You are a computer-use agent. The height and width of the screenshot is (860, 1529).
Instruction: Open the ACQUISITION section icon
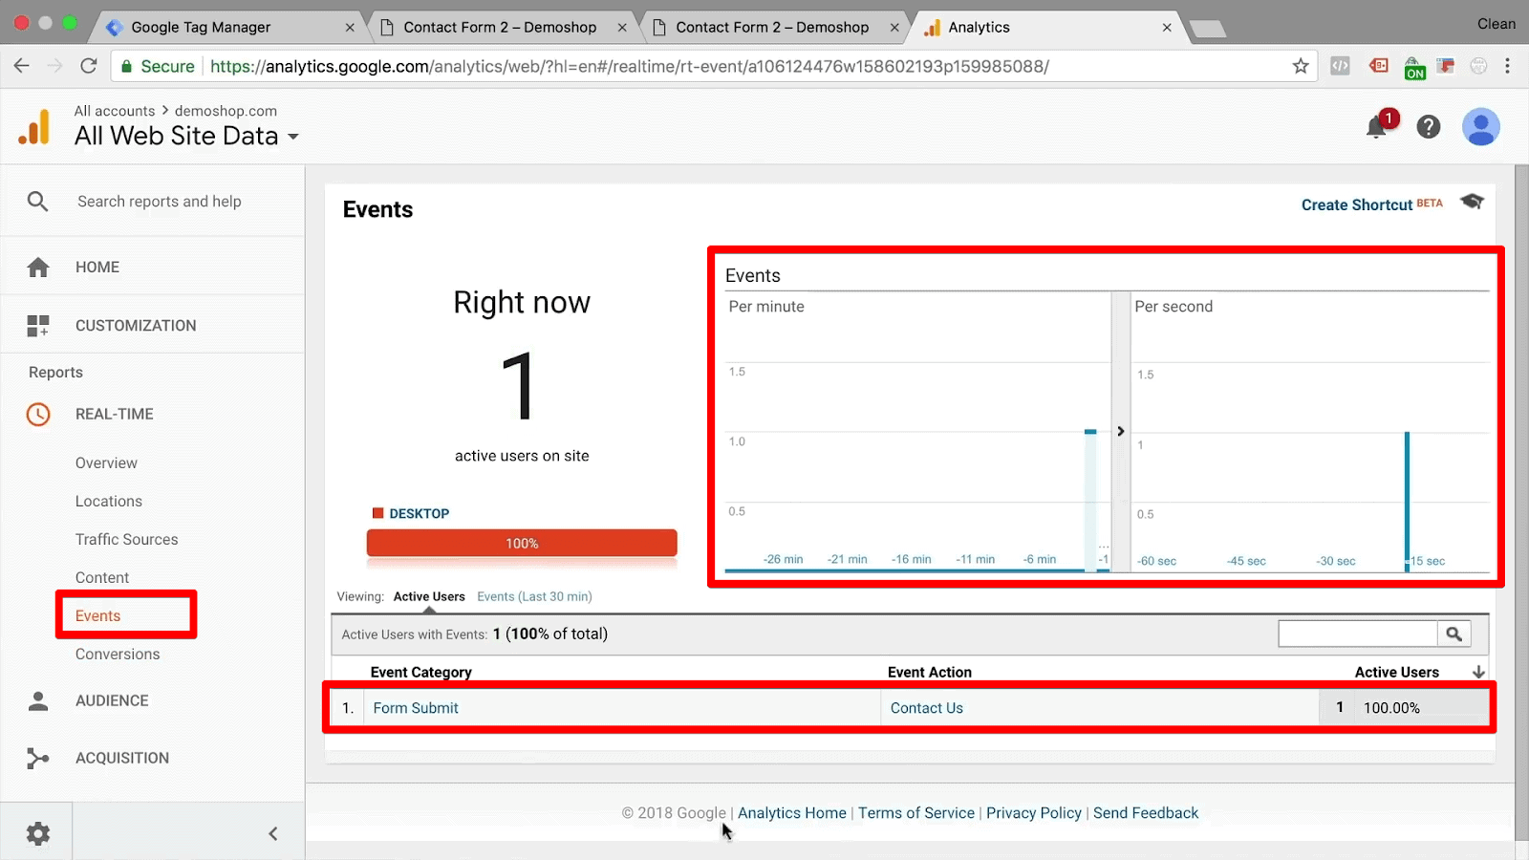37,758
